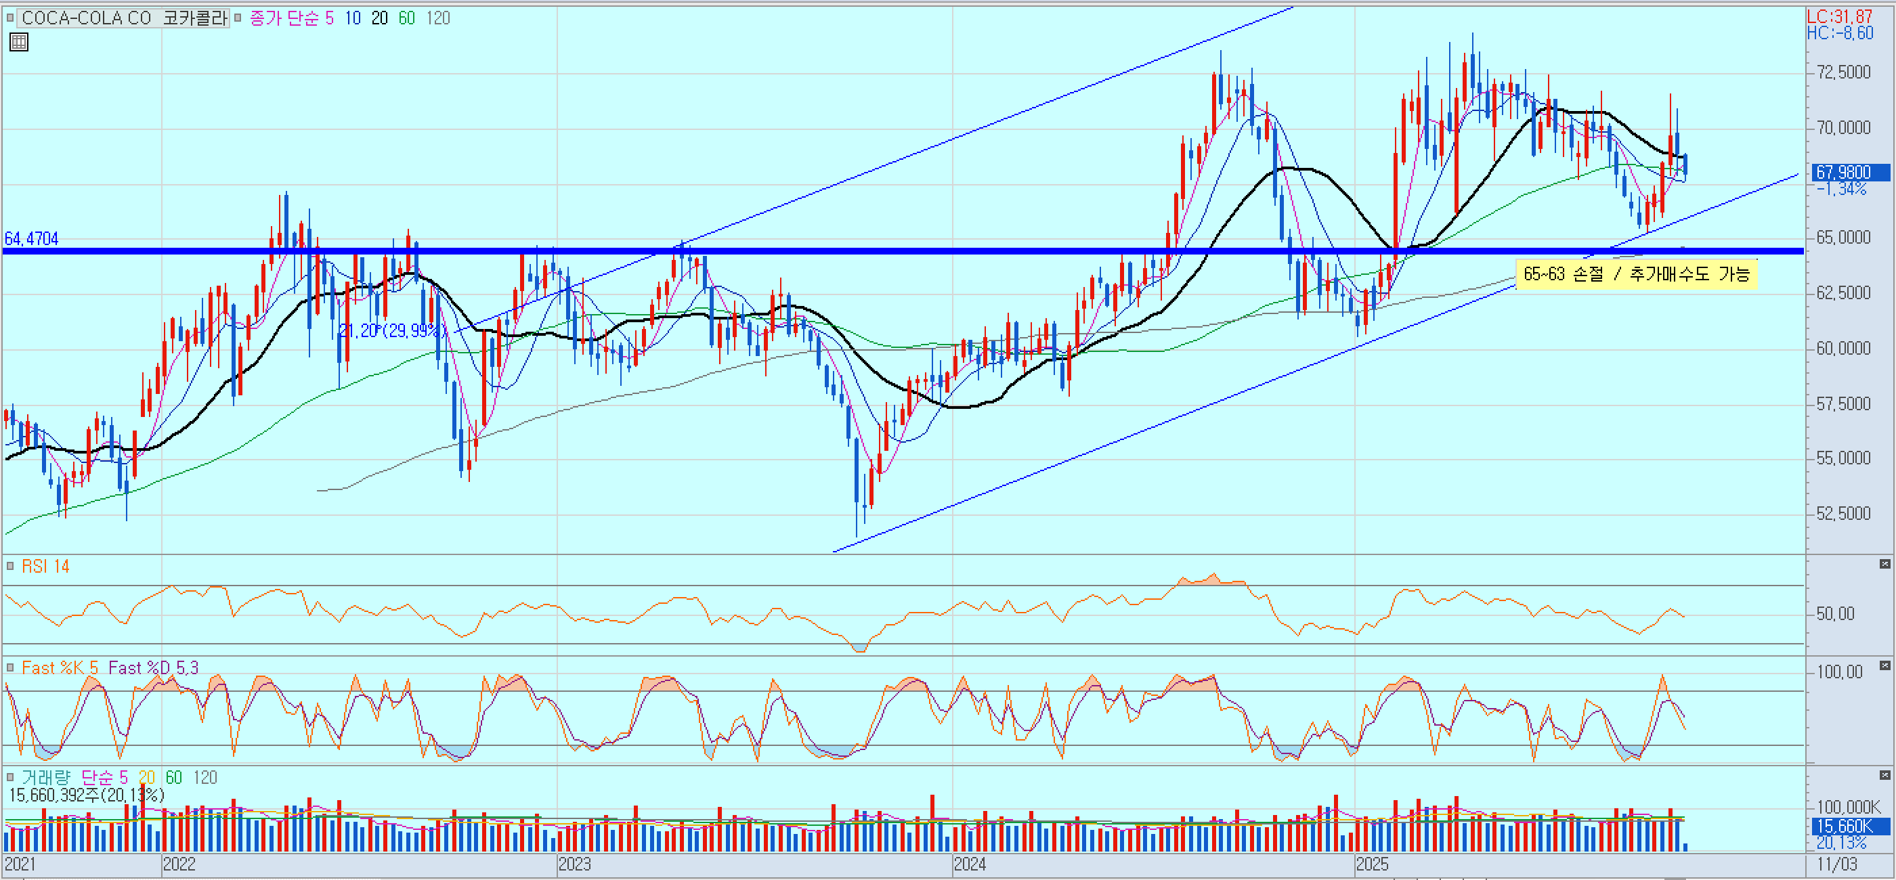Click square marker next to Fast %K 5
The height and width of the screenshot is (880, 1896).
[10, 667]
